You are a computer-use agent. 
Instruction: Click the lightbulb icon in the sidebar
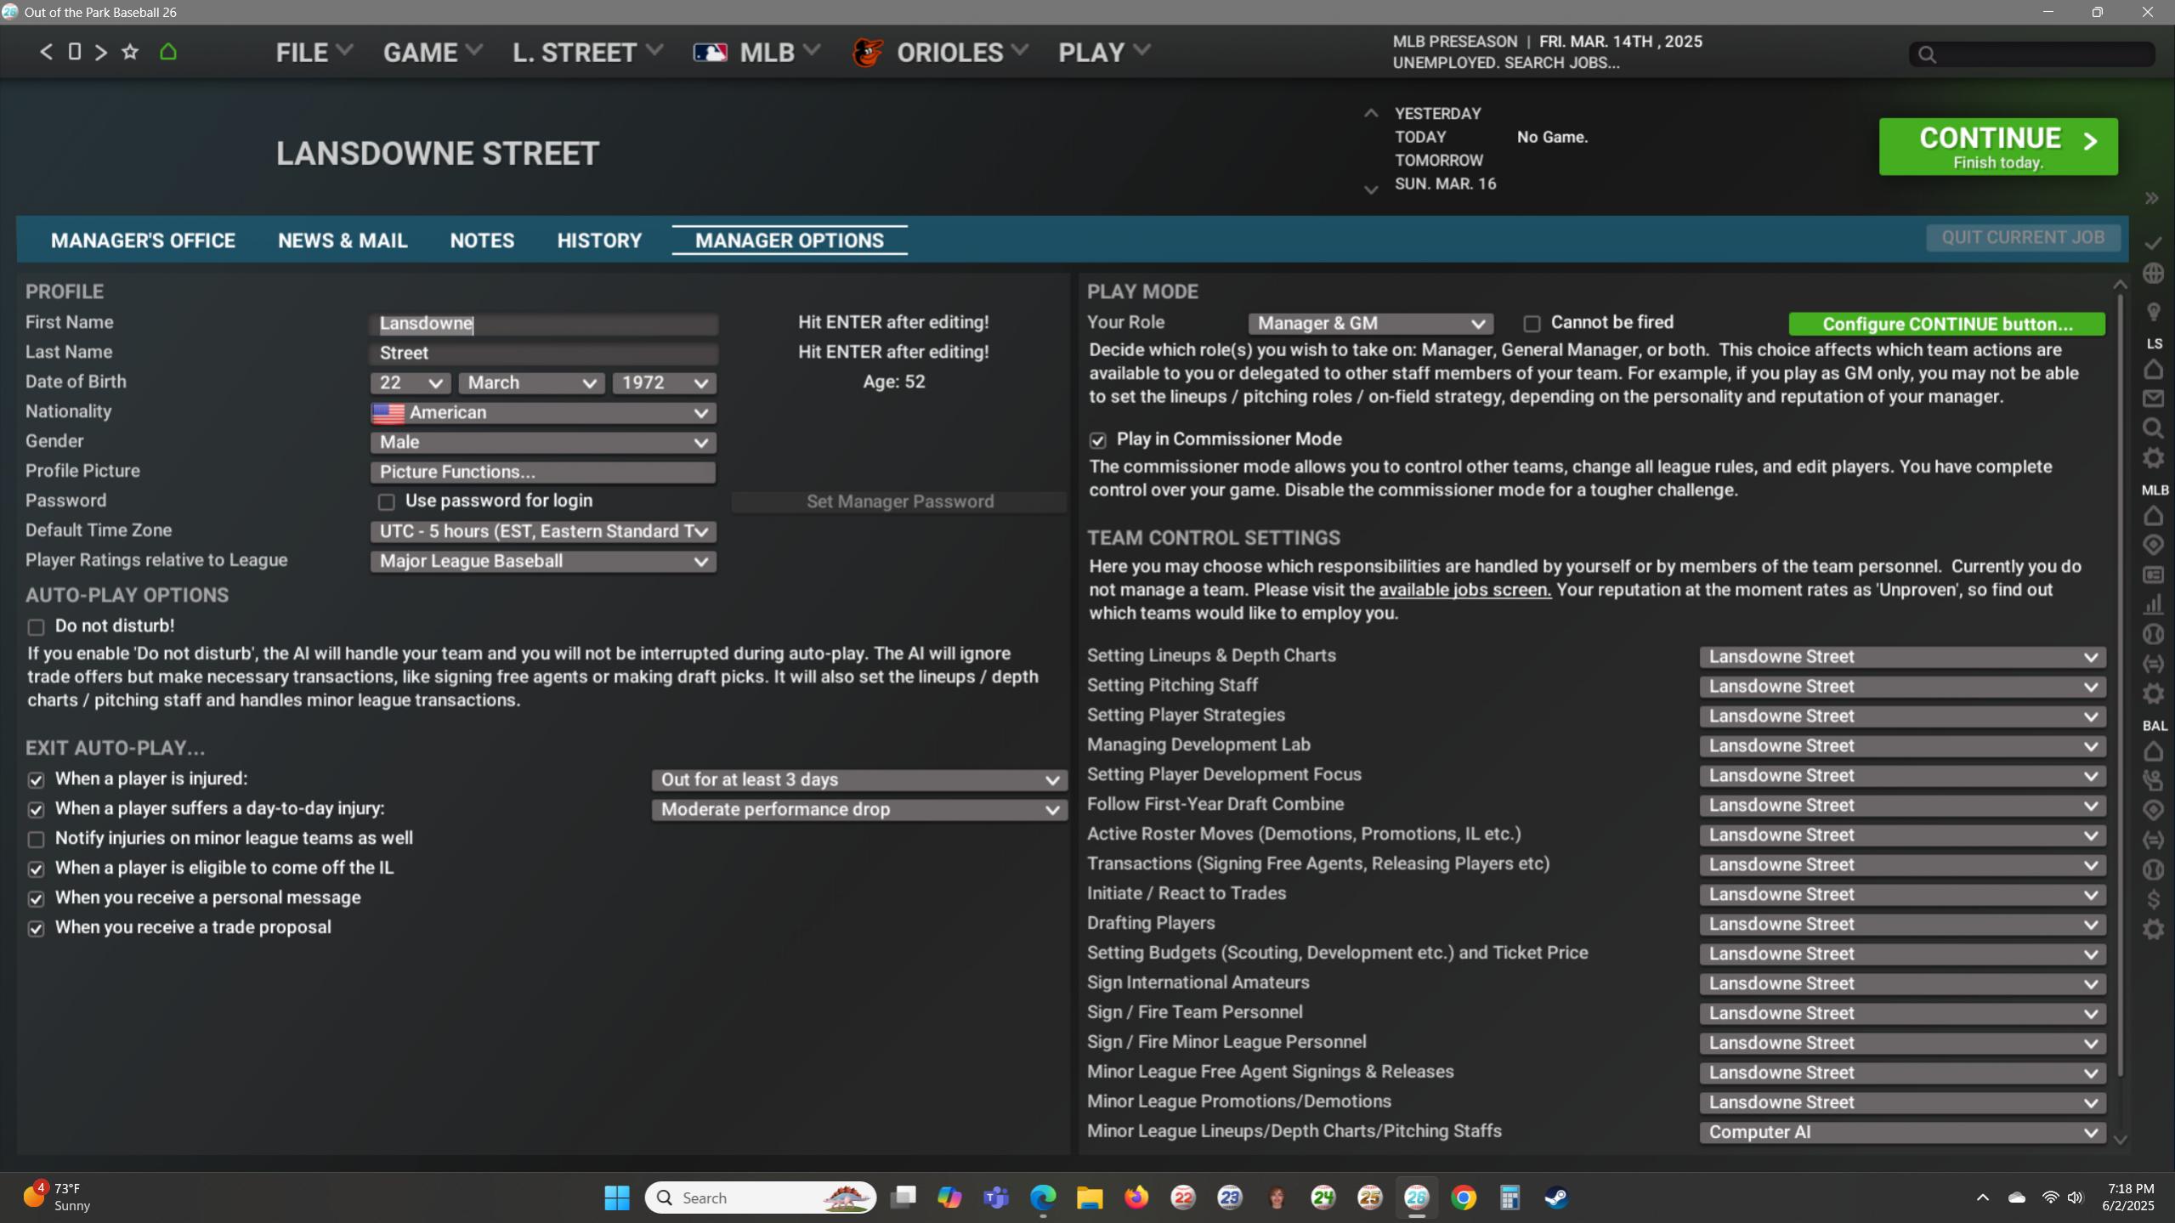[2153, 311]
